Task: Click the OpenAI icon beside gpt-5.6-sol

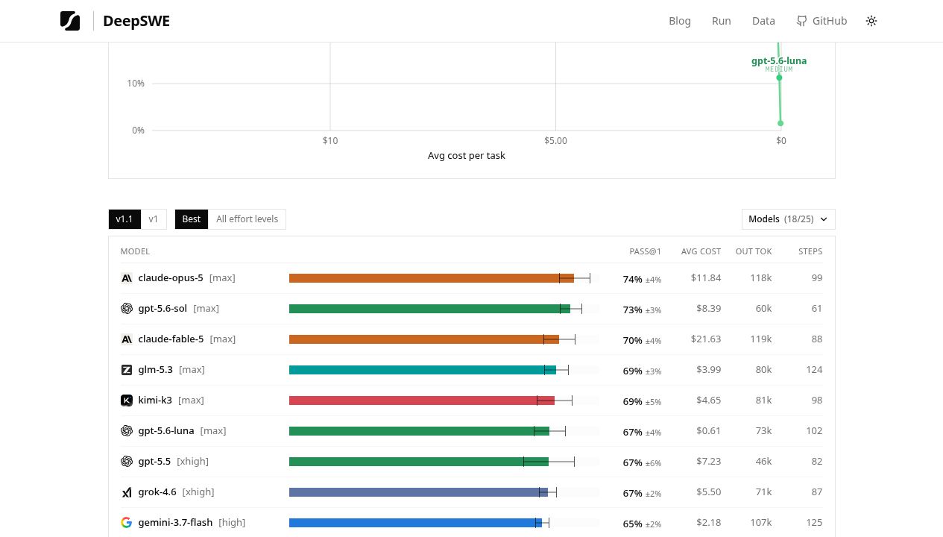Action: [x=126, y=309]
